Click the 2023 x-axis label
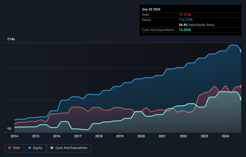 click(204, 136)
